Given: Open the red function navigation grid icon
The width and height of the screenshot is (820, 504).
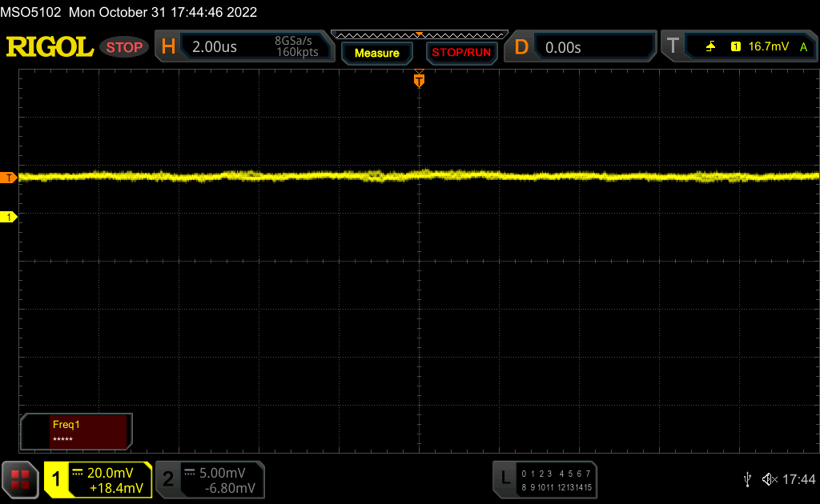Looking at the screenshot, I should tap(20, 479).
